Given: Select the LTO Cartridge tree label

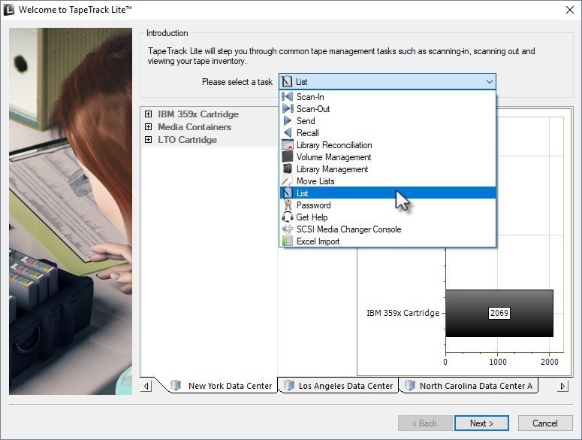Looking at the screenshot, I should pyautogui.click(x=188, y=140).
